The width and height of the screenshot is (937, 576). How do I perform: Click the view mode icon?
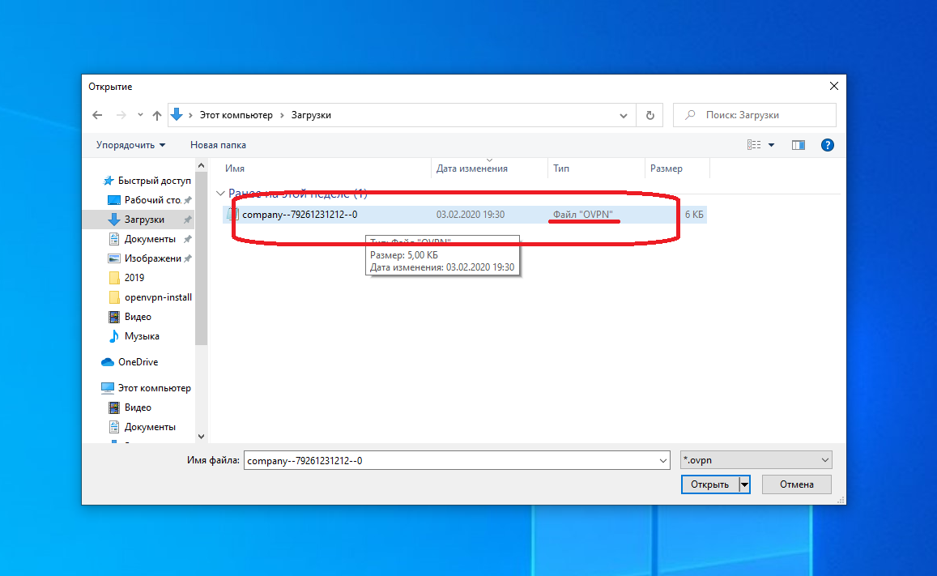(x=754, y=145)
